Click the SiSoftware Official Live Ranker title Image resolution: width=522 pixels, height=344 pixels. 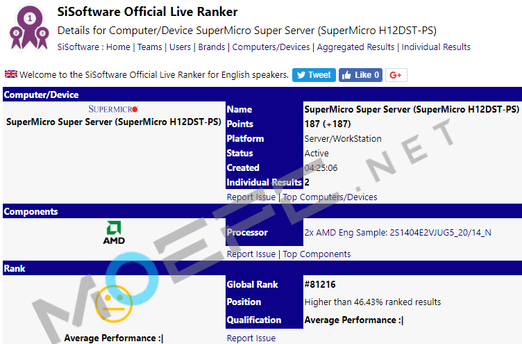pos(147,12)
